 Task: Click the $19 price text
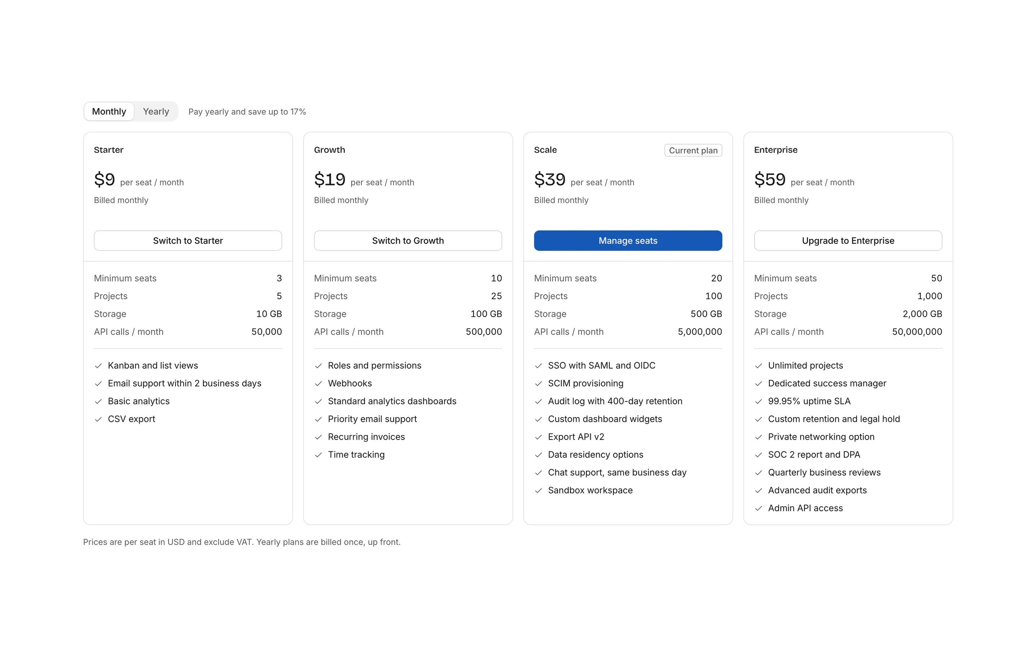point(330,179)
